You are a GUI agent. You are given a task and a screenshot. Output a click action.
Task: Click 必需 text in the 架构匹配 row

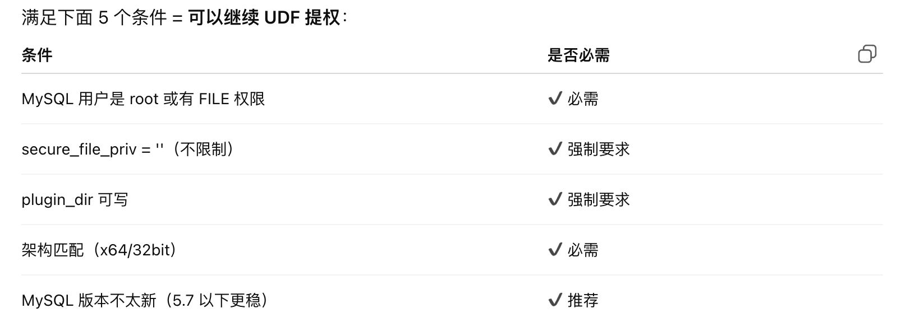pos(583,250)
